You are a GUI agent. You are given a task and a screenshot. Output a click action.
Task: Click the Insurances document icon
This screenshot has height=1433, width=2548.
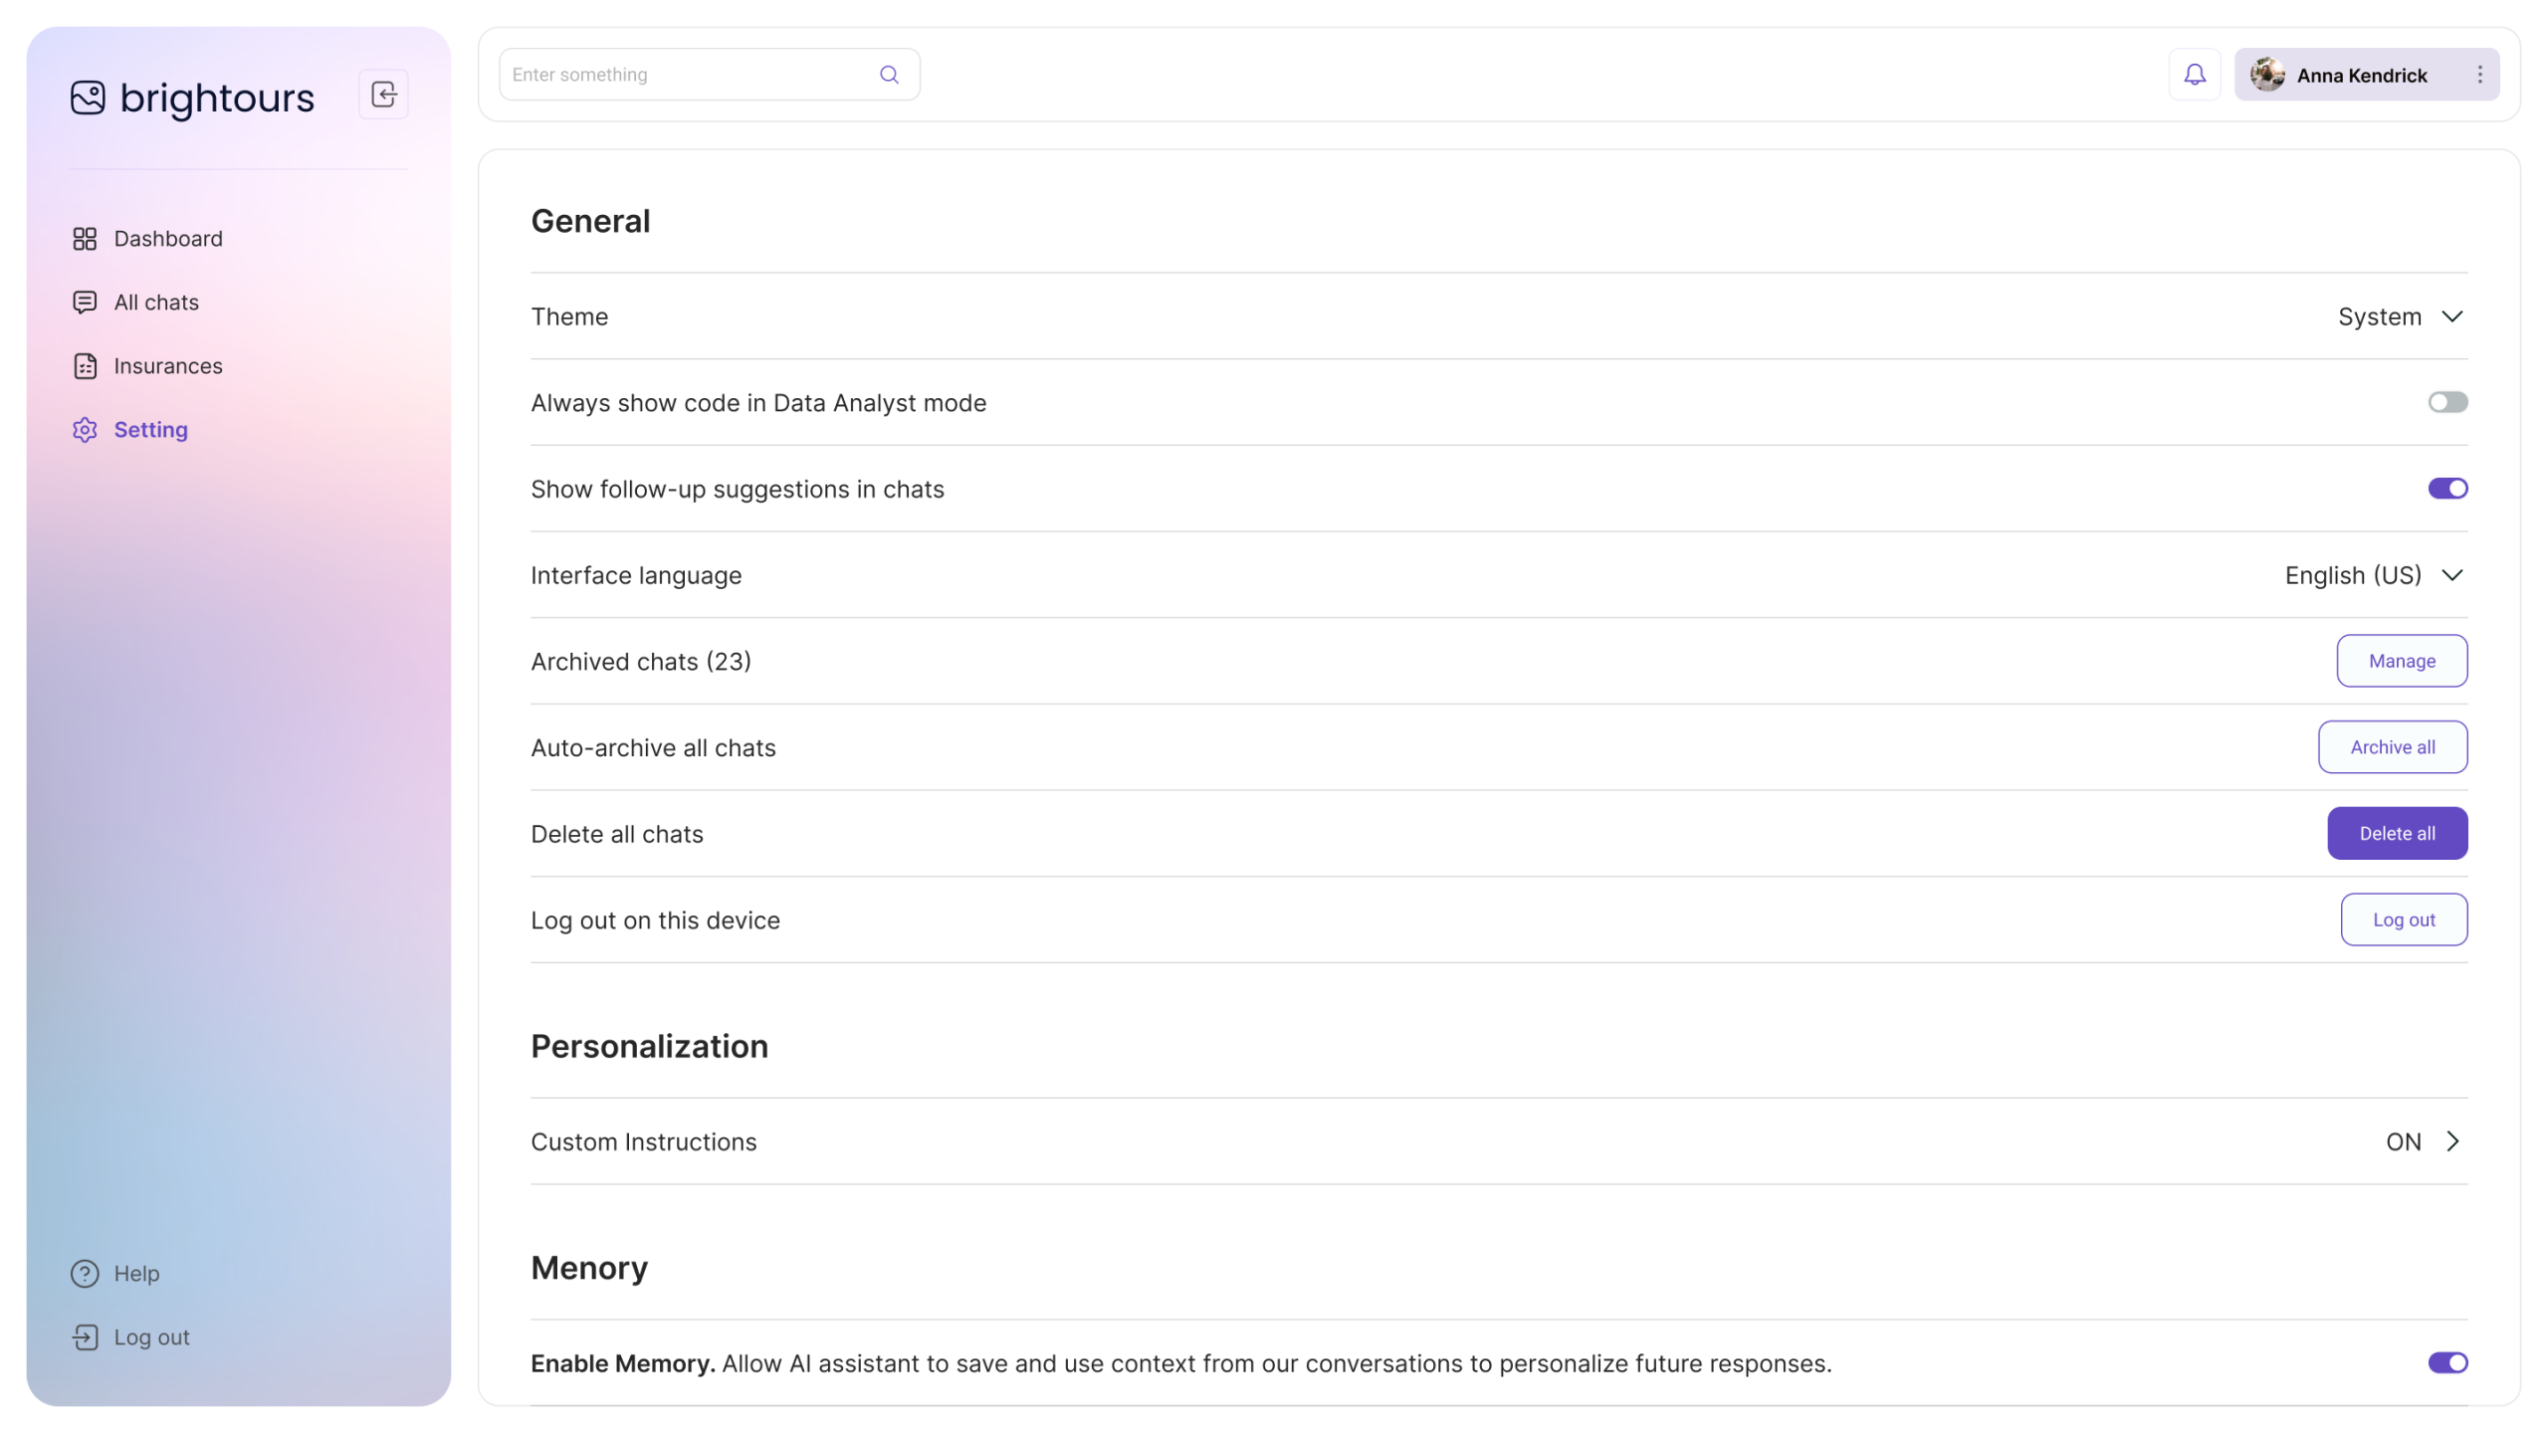point(85,366)
